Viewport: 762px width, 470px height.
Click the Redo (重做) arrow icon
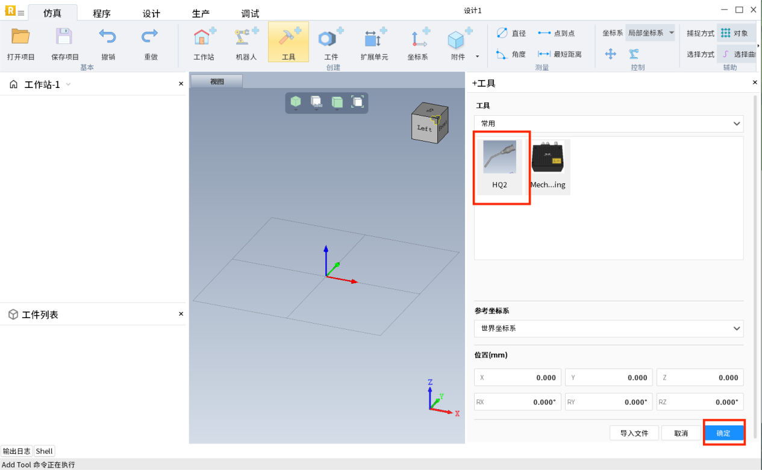(150, 37)
